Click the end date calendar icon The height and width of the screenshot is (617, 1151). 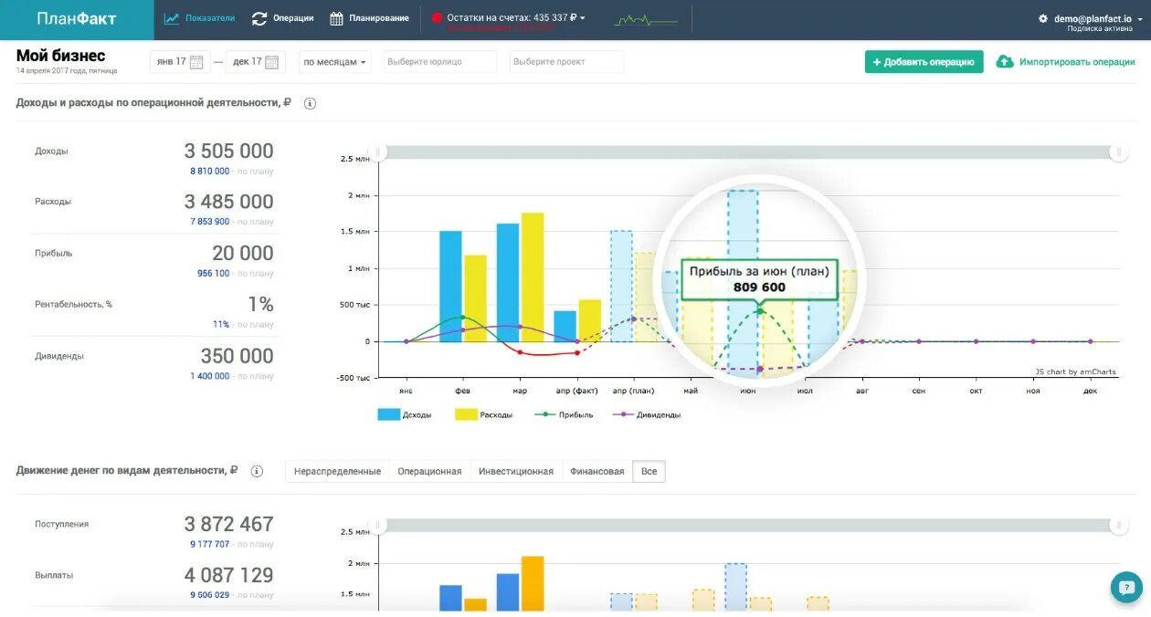pos(273,61)
